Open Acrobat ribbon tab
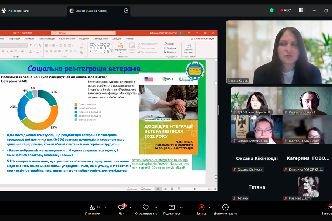This screenshot has width=332, height=221. click(x=130, y=39)
